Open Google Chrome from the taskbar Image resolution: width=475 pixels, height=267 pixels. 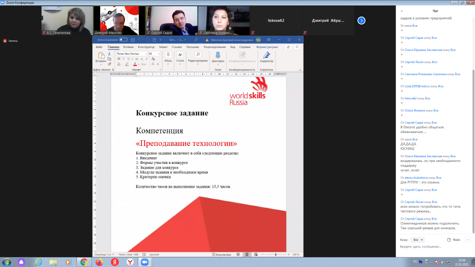click(x=84, y=262)
